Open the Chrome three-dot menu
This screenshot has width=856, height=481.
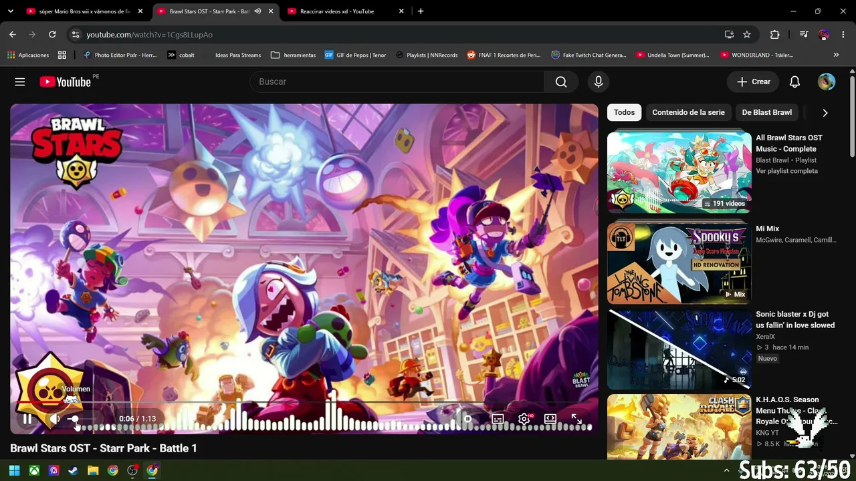coord(843,35)
